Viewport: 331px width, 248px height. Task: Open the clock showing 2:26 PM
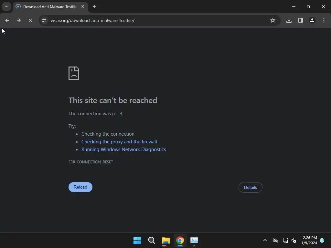coord(309,240)
